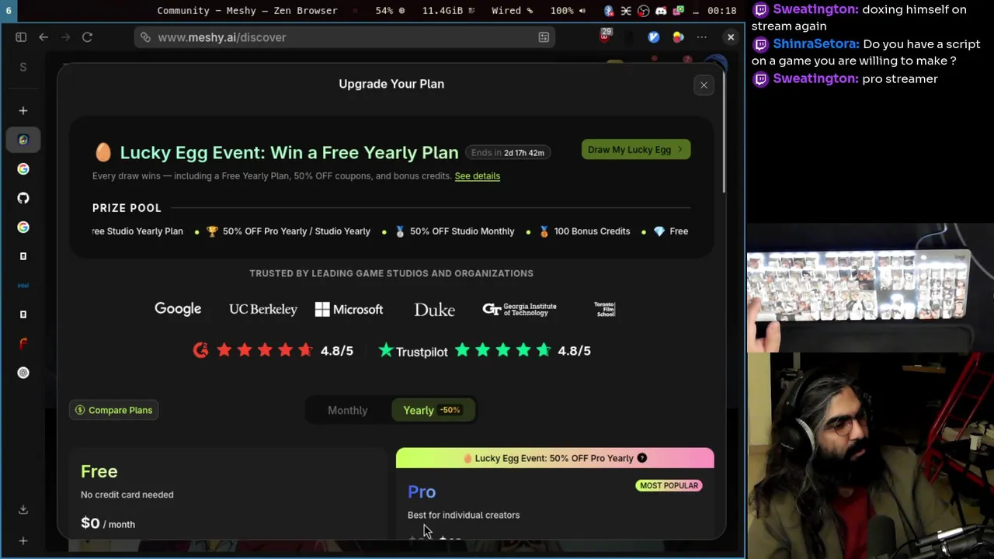Open the first white document tab in sidebar
The width and height of the screenshot is (994, 559).
23,256
